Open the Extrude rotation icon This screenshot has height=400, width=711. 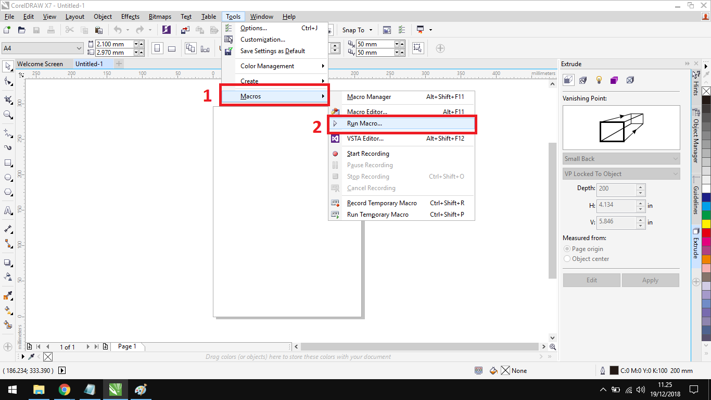click(583, 80)
